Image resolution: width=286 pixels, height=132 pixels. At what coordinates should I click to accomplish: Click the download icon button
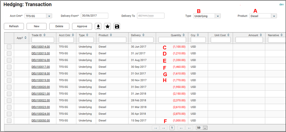click(x=98, y=27)
